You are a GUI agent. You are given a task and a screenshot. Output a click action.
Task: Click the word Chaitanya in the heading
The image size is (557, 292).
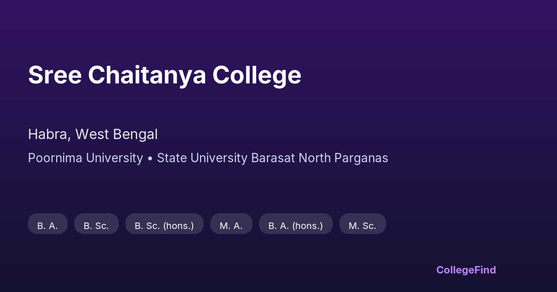tap(147, 75)
